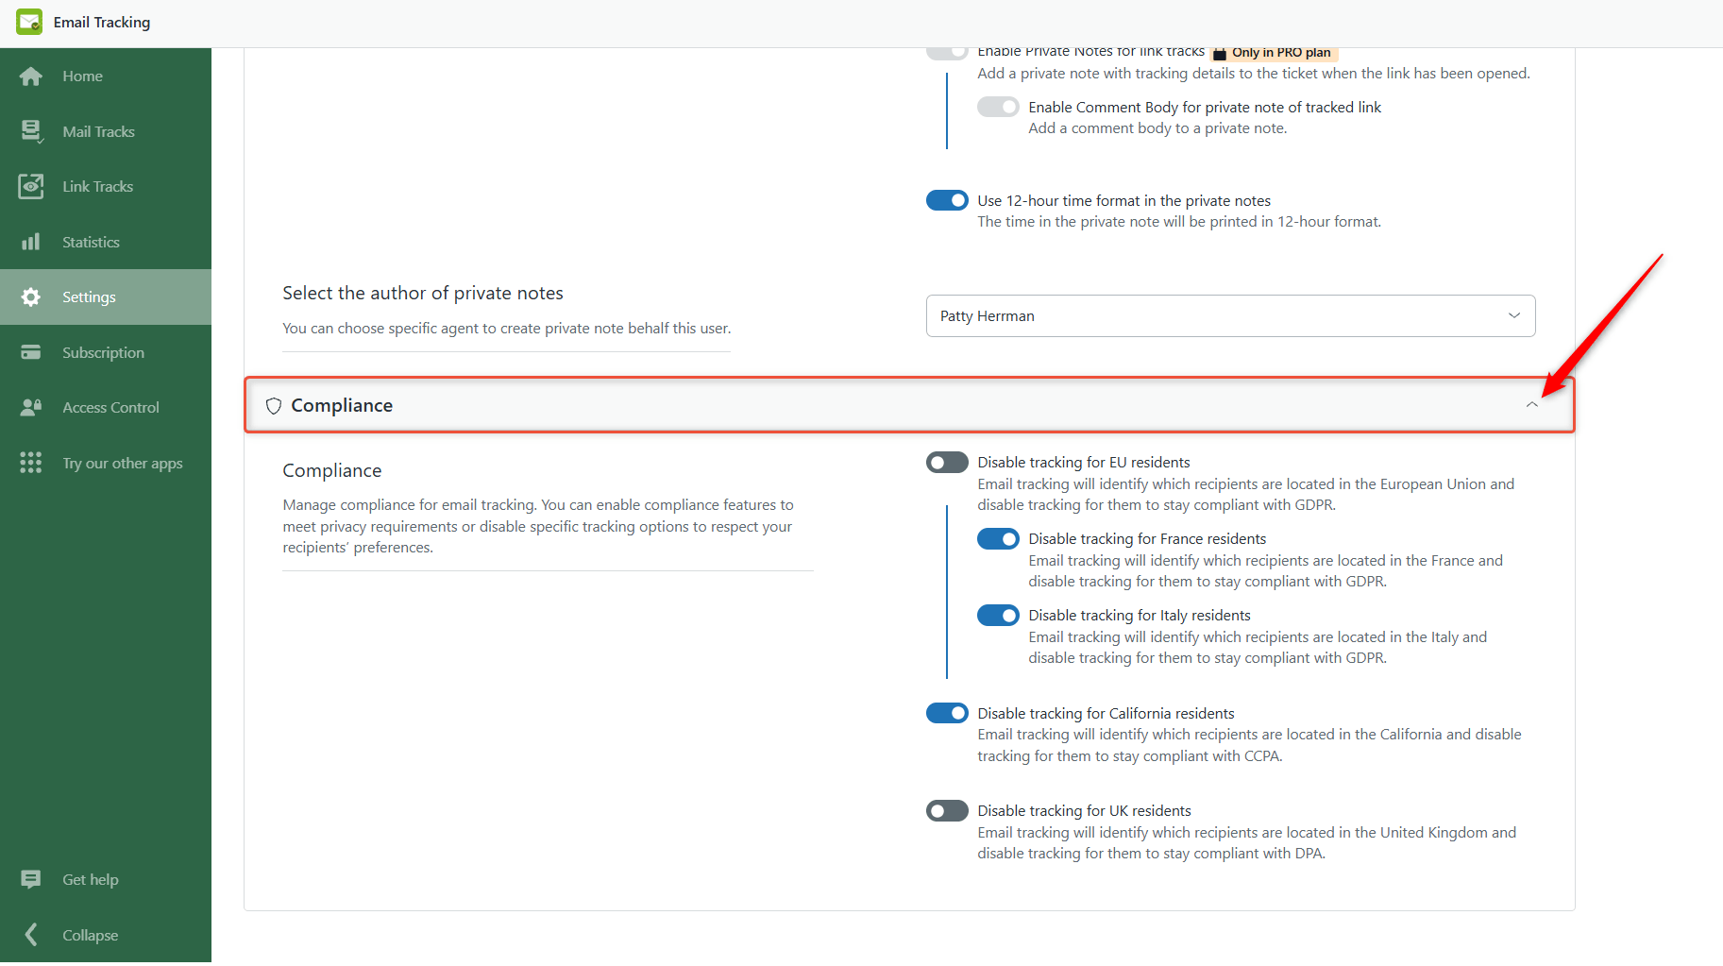
Task: Click the Collapse sidebar arrow icon
Action: (x=31, y=934)
